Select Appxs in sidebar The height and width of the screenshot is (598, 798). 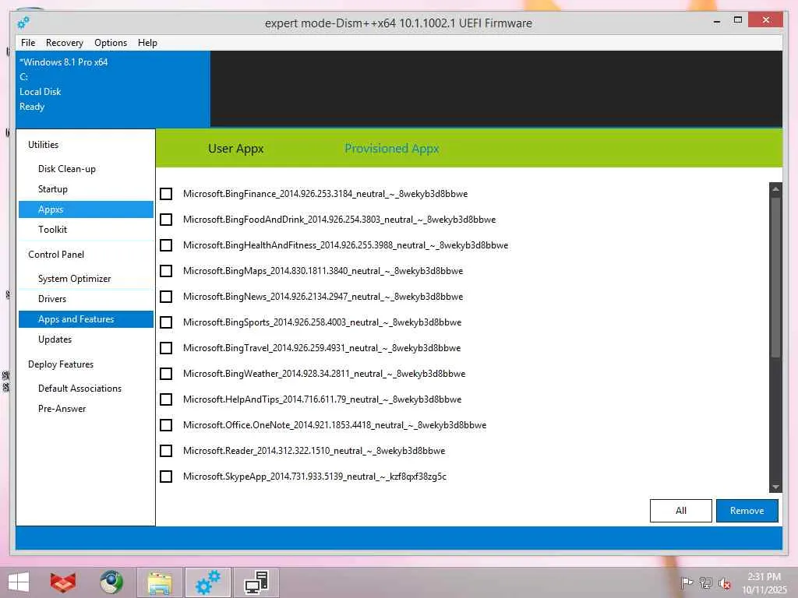click(86, 209)
